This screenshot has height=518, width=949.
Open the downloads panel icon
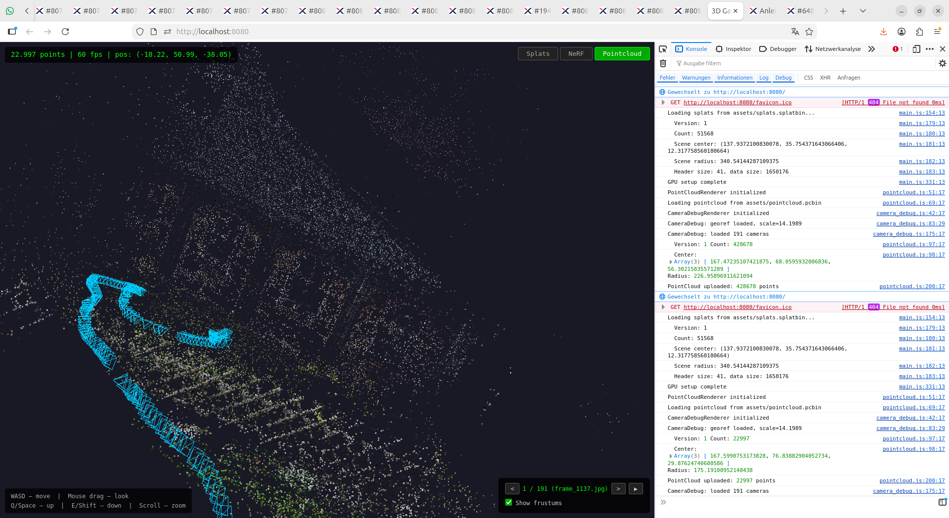click(x=883, y=32)
